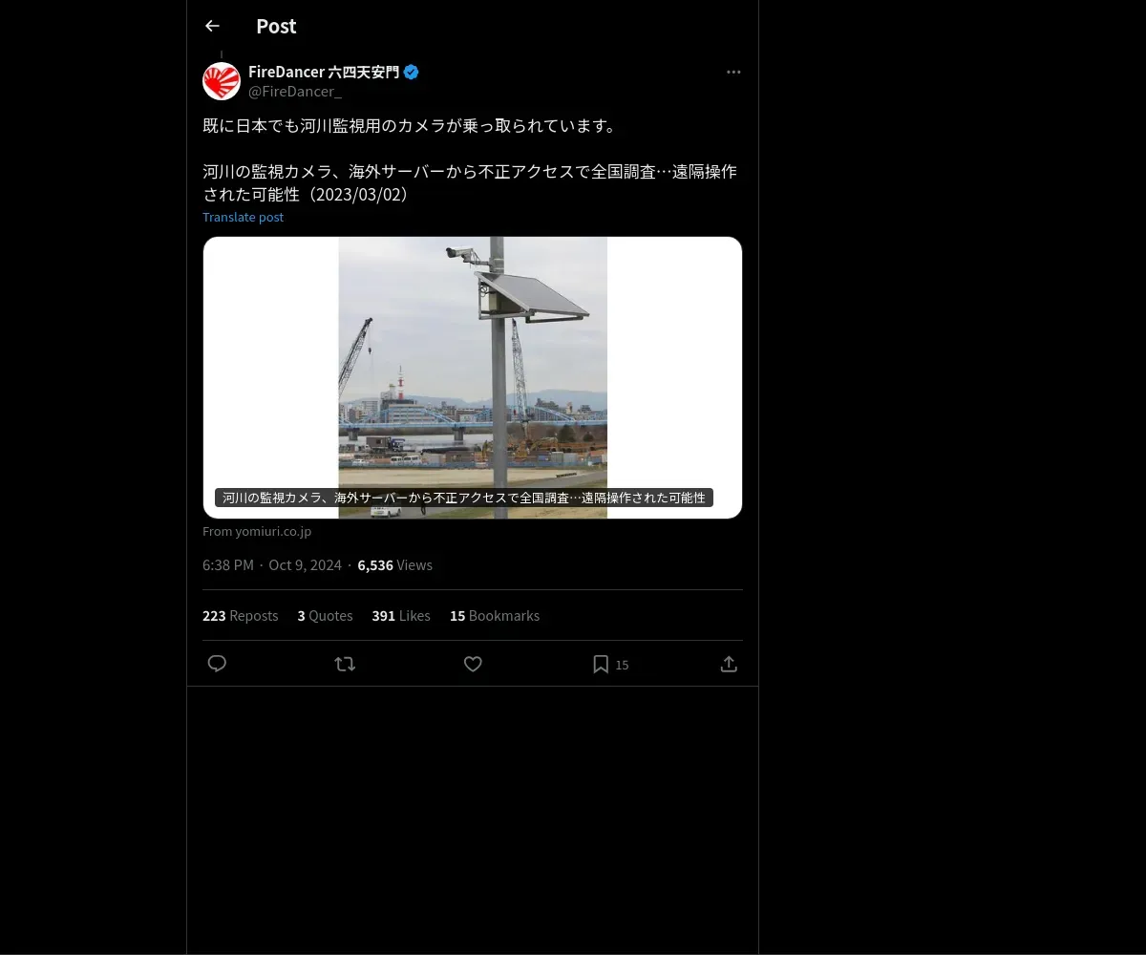Bookmark the post with the bookmark icon
The width and height of the screenshot is (1146, 955).
point(601,664)
